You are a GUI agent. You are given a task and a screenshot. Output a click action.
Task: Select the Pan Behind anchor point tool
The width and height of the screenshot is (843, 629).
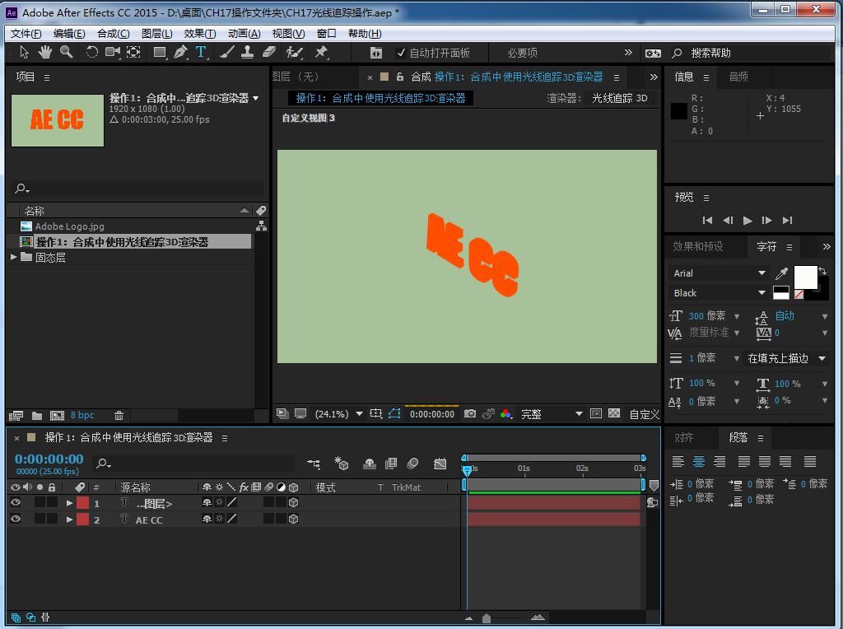point(133,52)
